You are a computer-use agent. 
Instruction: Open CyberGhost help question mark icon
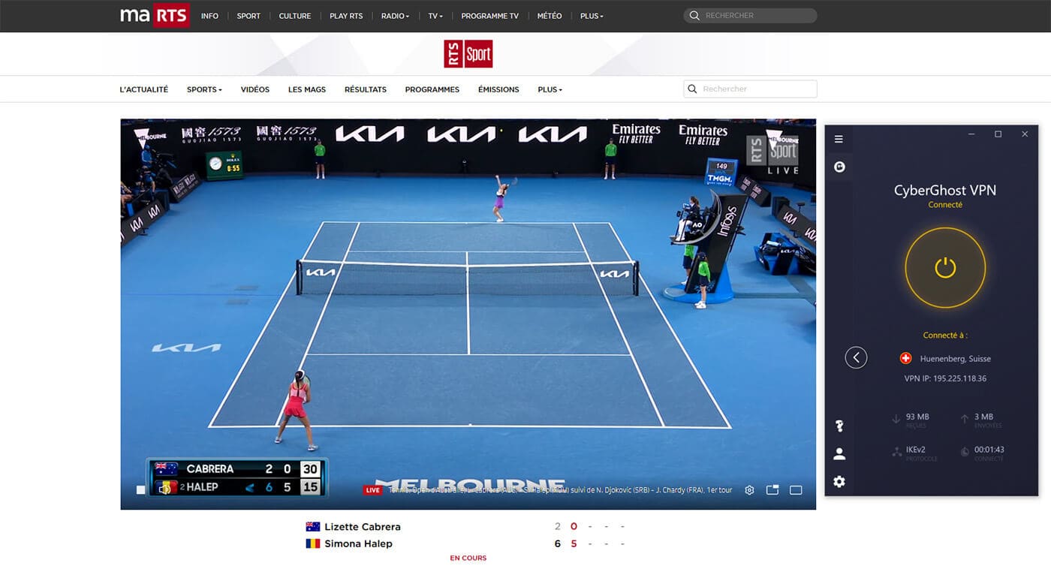[839, 426]
